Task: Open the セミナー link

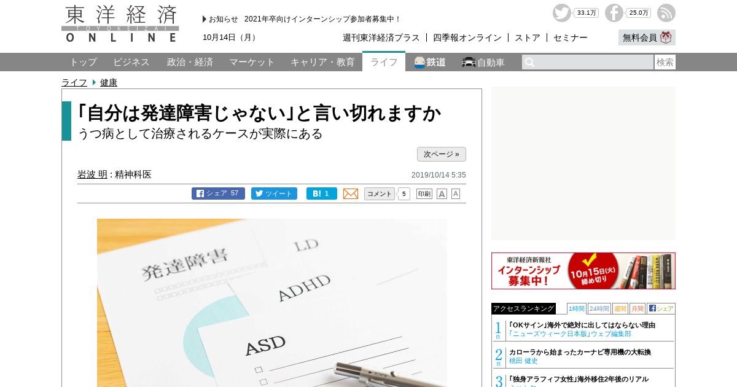Action: 571,37
